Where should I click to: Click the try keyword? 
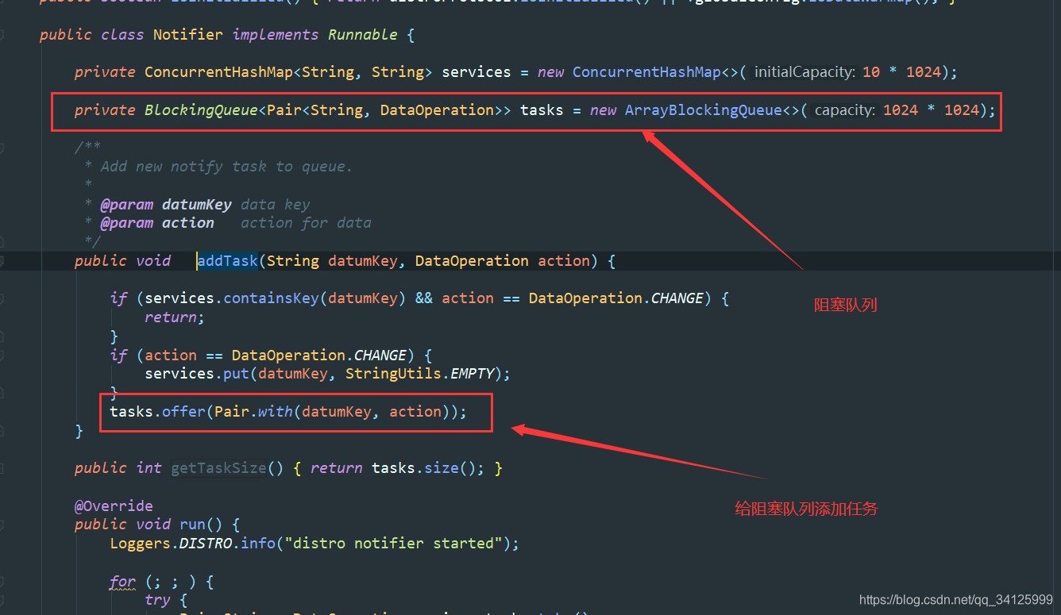click(x=157, y=600)
